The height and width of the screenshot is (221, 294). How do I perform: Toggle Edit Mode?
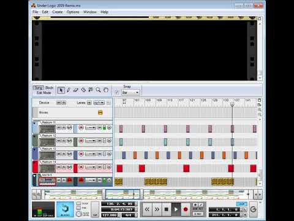(x=43, y=93)
